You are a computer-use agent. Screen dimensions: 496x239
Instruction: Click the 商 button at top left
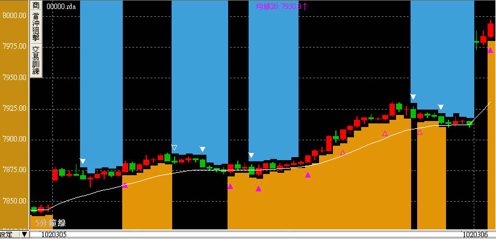click(x=36, y=5)
